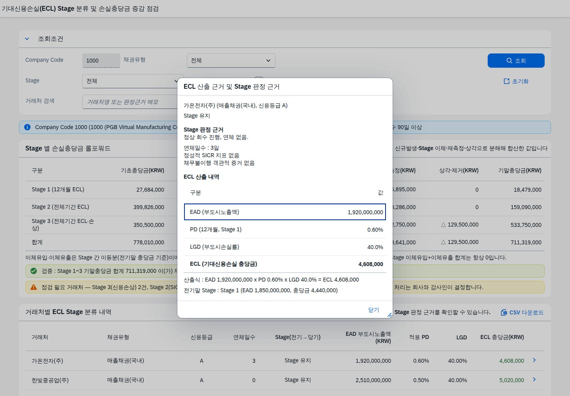Click the 5,020,000 ECL value for 한빛중공업(주)
The height and width of the screenshot is (396, 570).
pyautogui.click(x=511, y=380)
